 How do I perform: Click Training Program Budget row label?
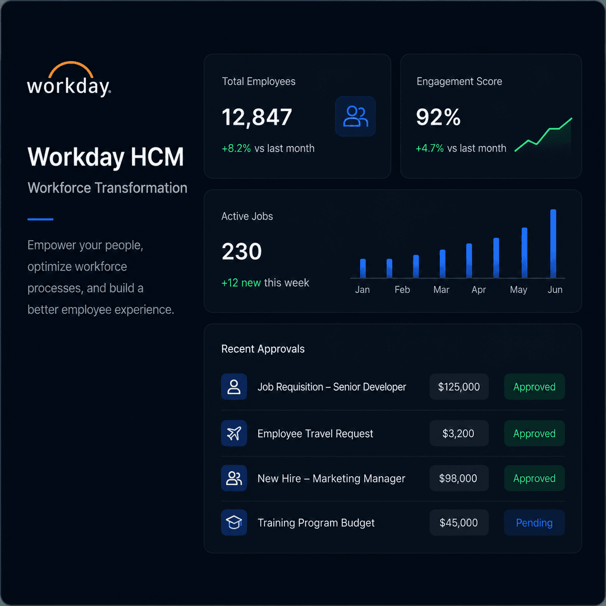[316, 523]
